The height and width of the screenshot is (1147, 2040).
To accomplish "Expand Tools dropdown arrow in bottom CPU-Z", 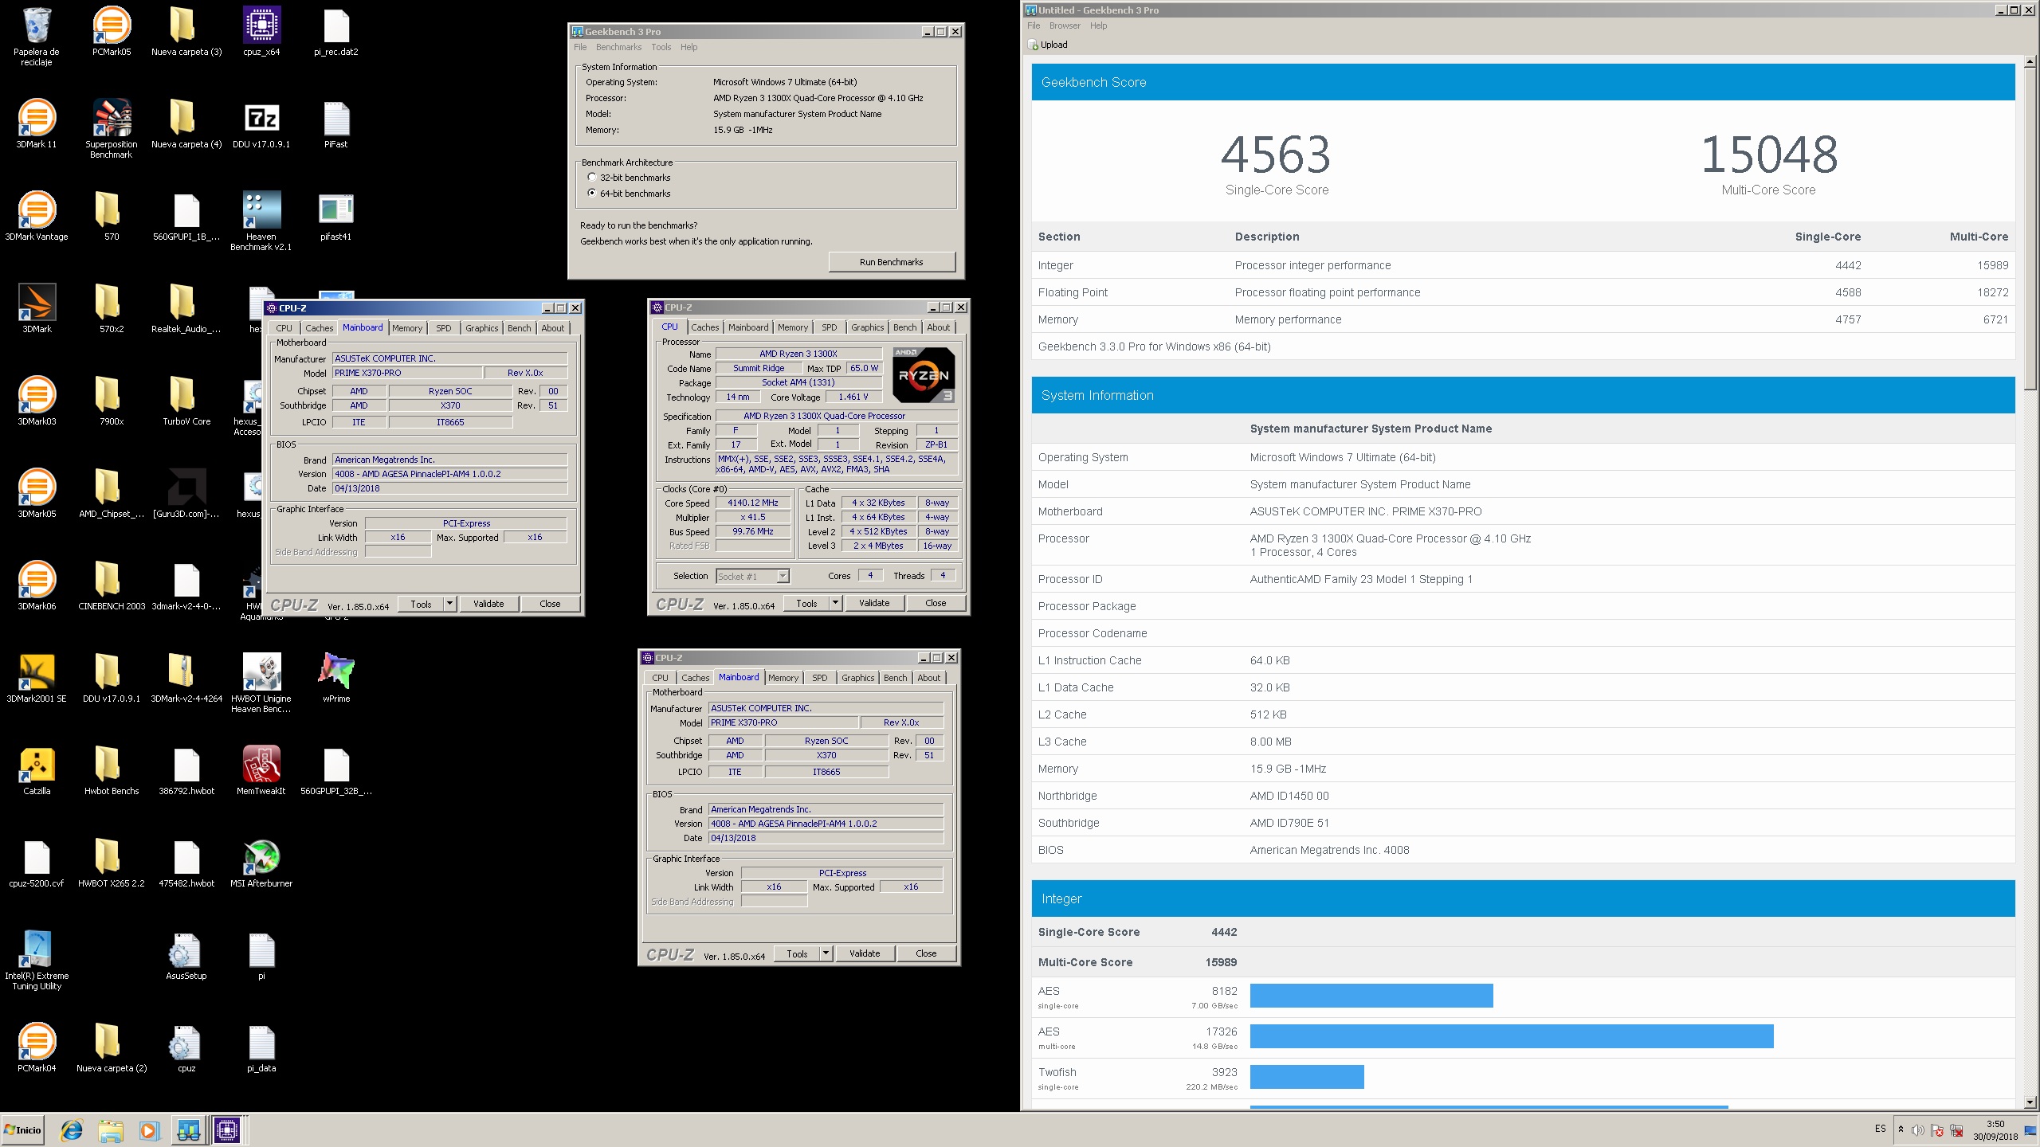I will tap(826, 953).
